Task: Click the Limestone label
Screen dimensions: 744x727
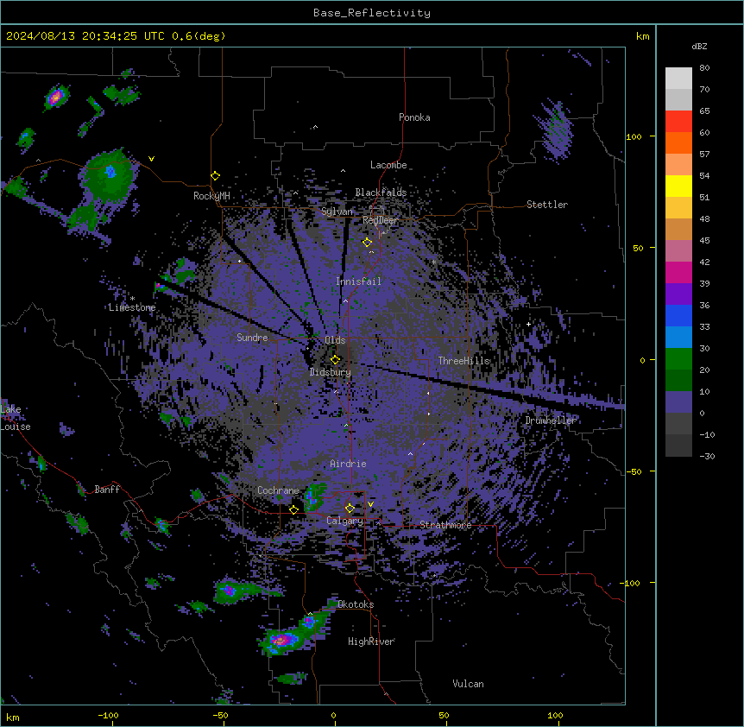Action: pyautogui.click(x=132, y=307)
